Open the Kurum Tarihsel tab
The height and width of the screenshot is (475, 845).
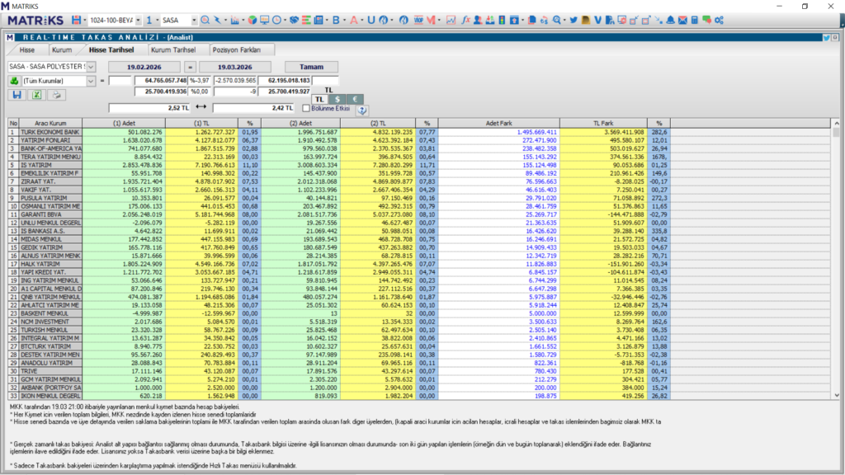click(x=173, y=49)
